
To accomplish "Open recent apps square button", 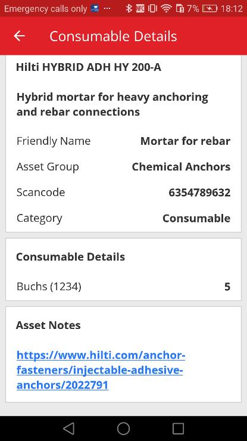I will click(x=178, y=428).
